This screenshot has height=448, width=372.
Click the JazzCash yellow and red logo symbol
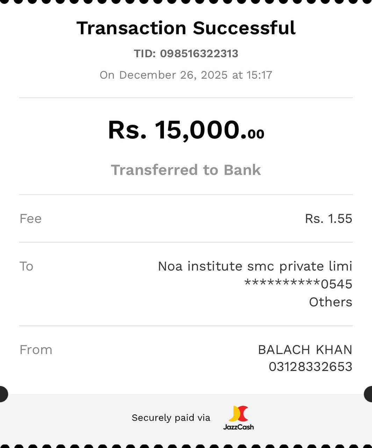pos(238,414)
